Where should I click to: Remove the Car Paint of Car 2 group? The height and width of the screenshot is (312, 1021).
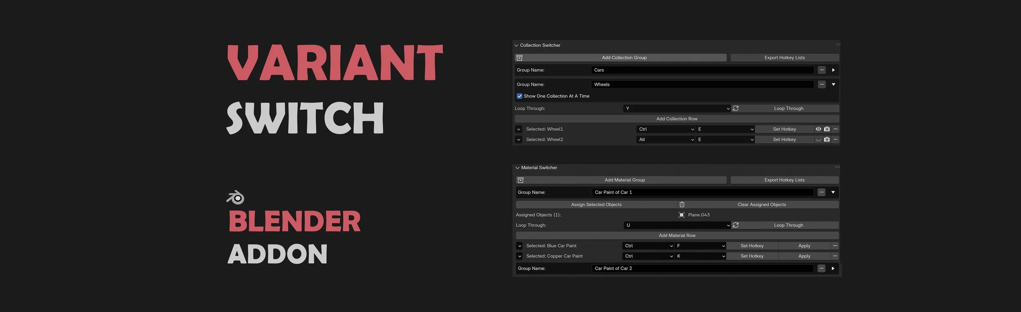tap(822, 268)
